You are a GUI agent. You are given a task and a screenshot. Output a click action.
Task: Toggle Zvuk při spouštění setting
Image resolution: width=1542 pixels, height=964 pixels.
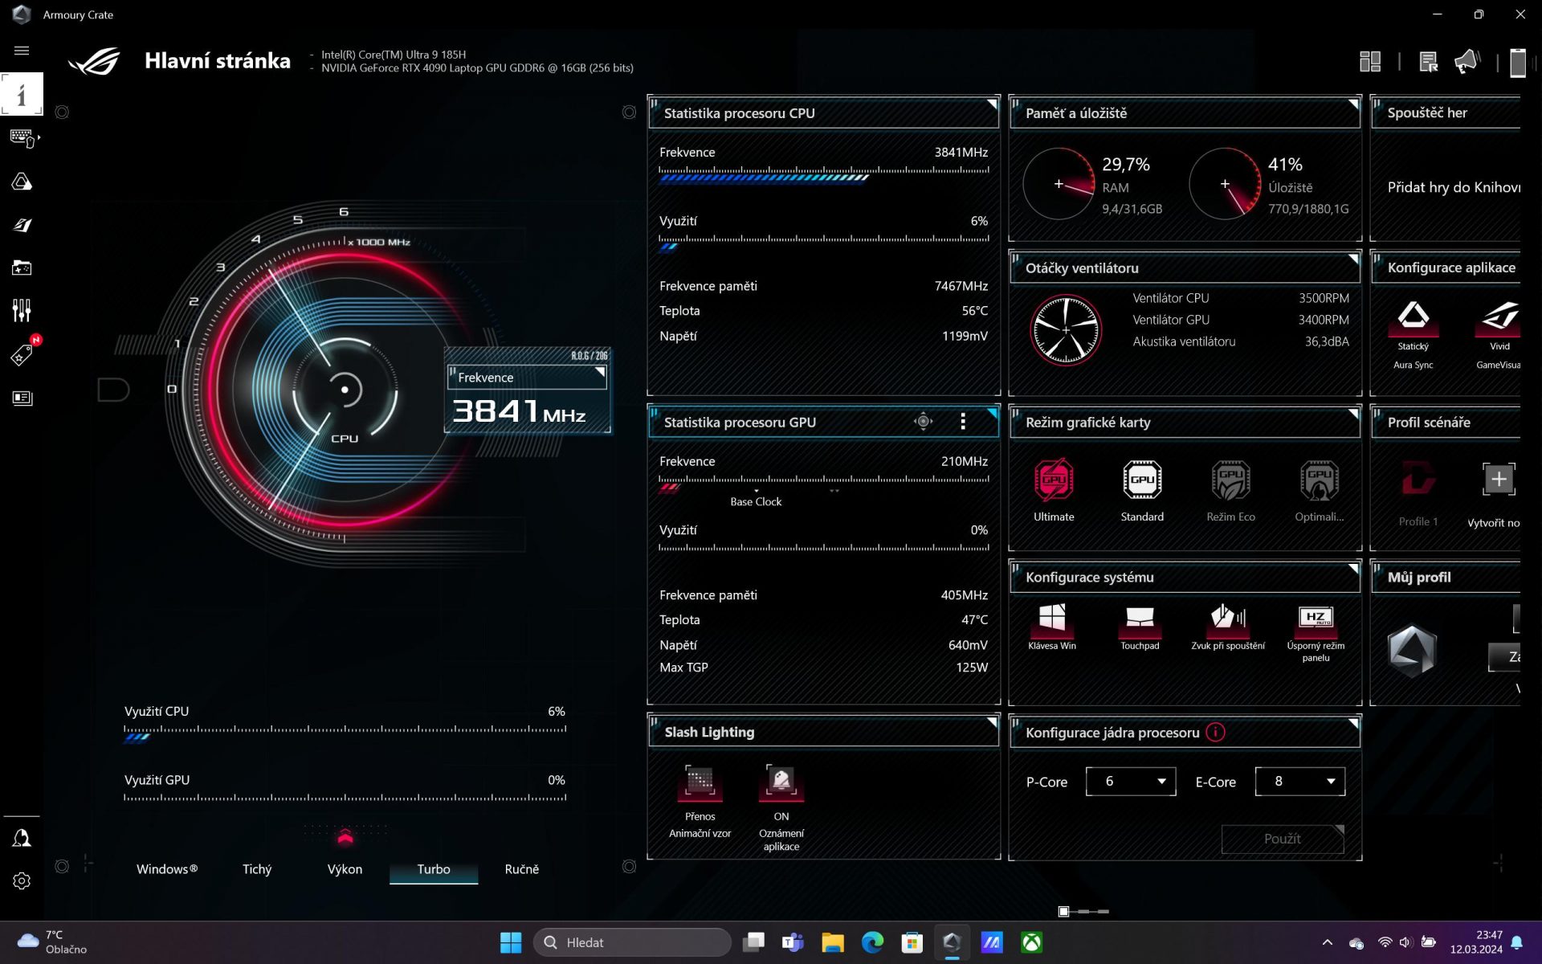click(x=1228, y=627)
